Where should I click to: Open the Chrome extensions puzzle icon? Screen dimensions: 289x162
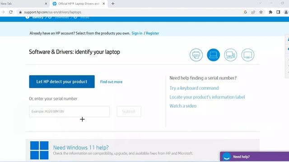tap(270, 12)
